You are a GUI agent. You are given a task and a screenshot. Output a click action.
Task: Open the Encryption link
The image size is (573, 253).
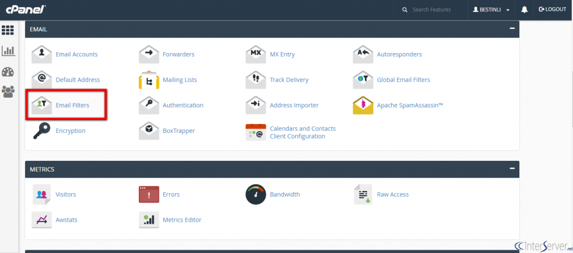click(x=71, y=131)
